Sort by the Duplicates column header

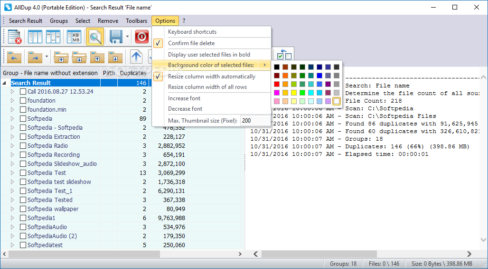133,73
